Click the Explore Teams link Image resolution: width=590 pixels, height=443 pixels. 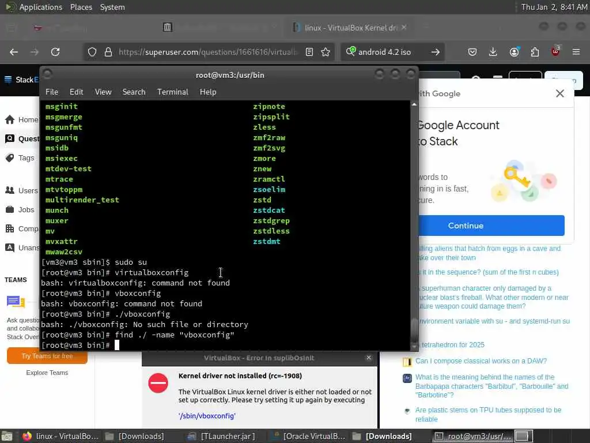point(47,373)
